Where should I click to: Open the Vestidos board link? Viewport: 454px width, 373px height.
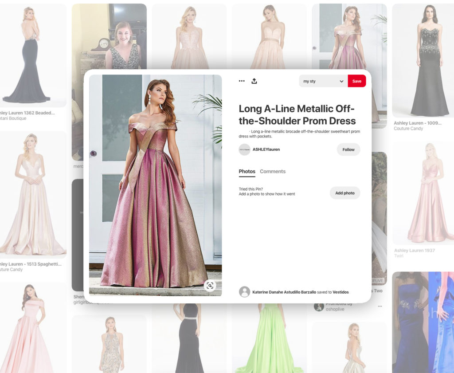pos(340,292)
